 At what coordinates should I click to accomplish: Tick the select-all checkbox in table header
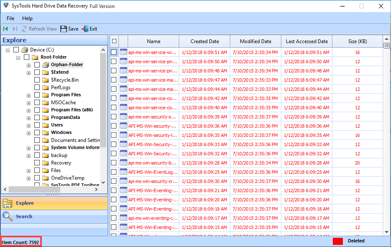click(x=114, y=41)
